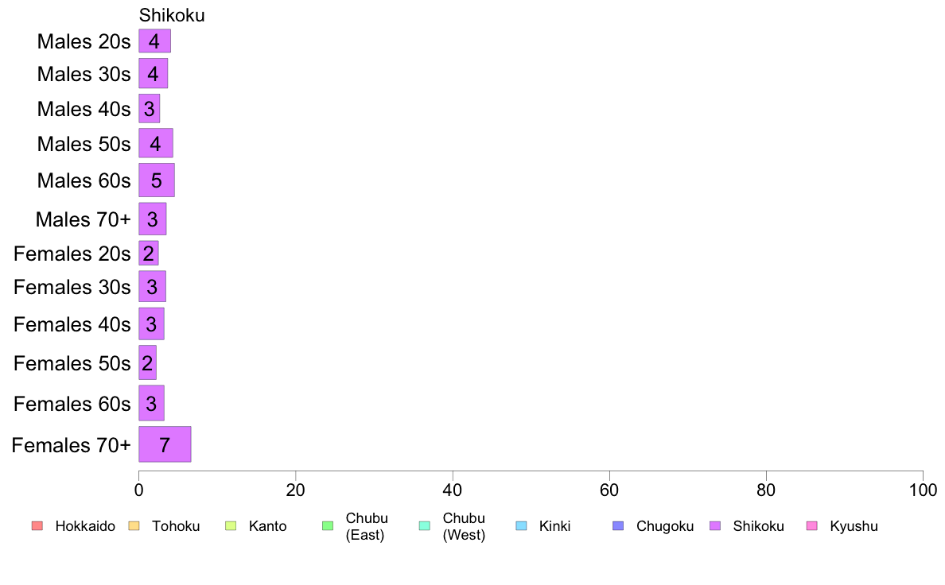Click the Kyushu legend label text
Image resolution: width=945 pixels, height=585 pixels.
pos(854,526)
